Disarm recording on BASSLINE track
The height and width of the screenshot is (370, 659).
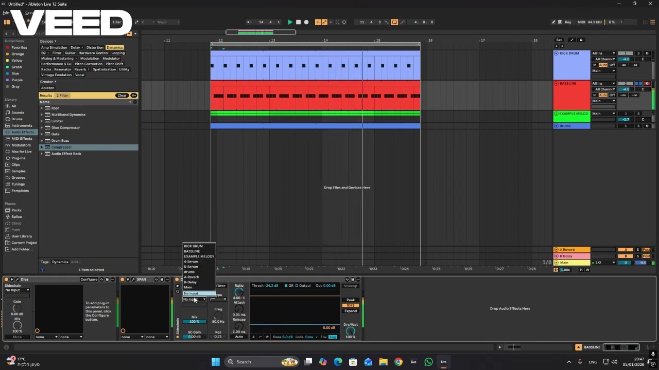tap(647, 83)
